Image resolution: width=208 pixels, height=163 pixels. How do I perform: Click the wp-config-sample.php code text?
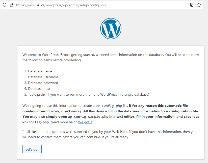click(86, 117)
